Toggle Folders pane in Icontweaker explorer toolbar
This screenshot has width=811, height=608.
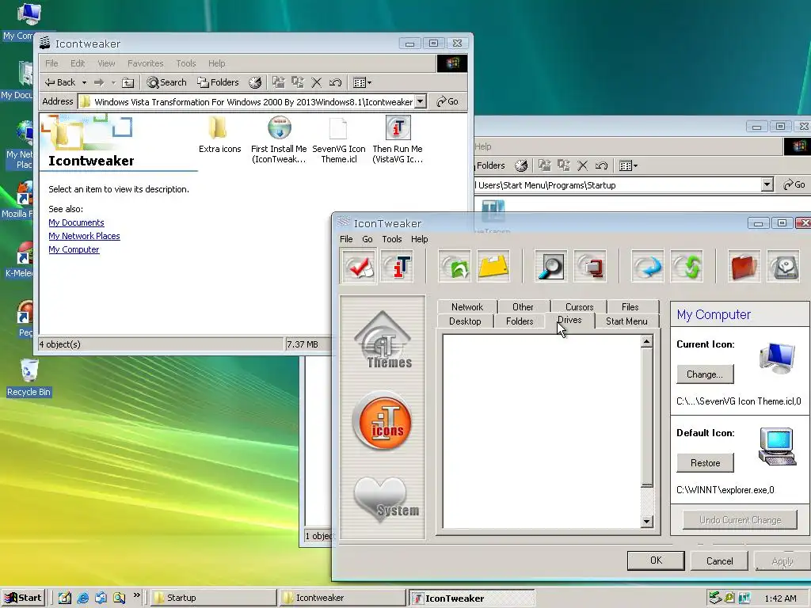(218, 82)
